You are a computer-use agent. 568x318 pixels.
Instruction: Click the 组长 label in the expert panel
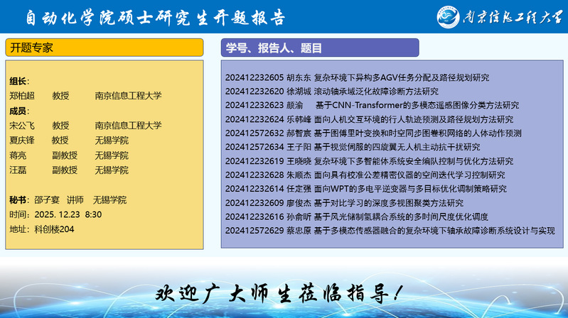tap(19, 81)
